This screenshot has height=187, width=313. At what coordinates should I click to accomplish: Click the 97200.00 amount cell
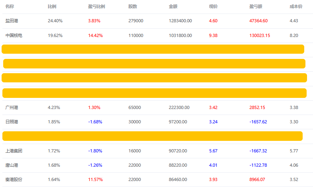pos(178,122)
